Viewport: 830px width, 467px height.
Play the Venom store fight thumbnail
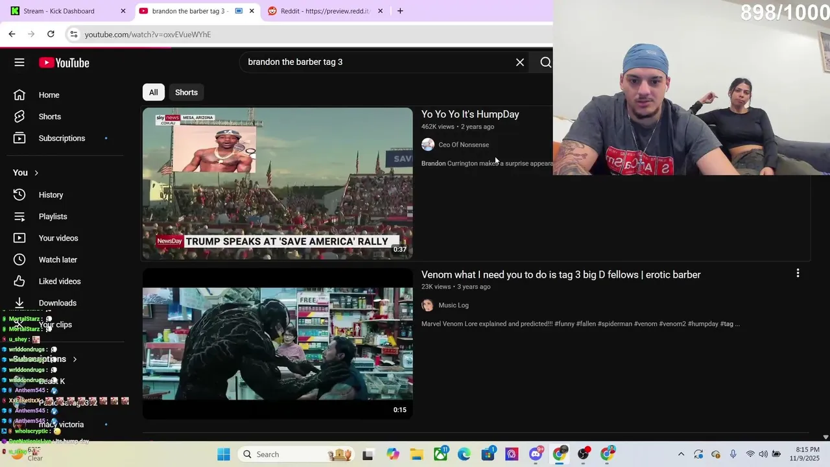coord(278,344)
